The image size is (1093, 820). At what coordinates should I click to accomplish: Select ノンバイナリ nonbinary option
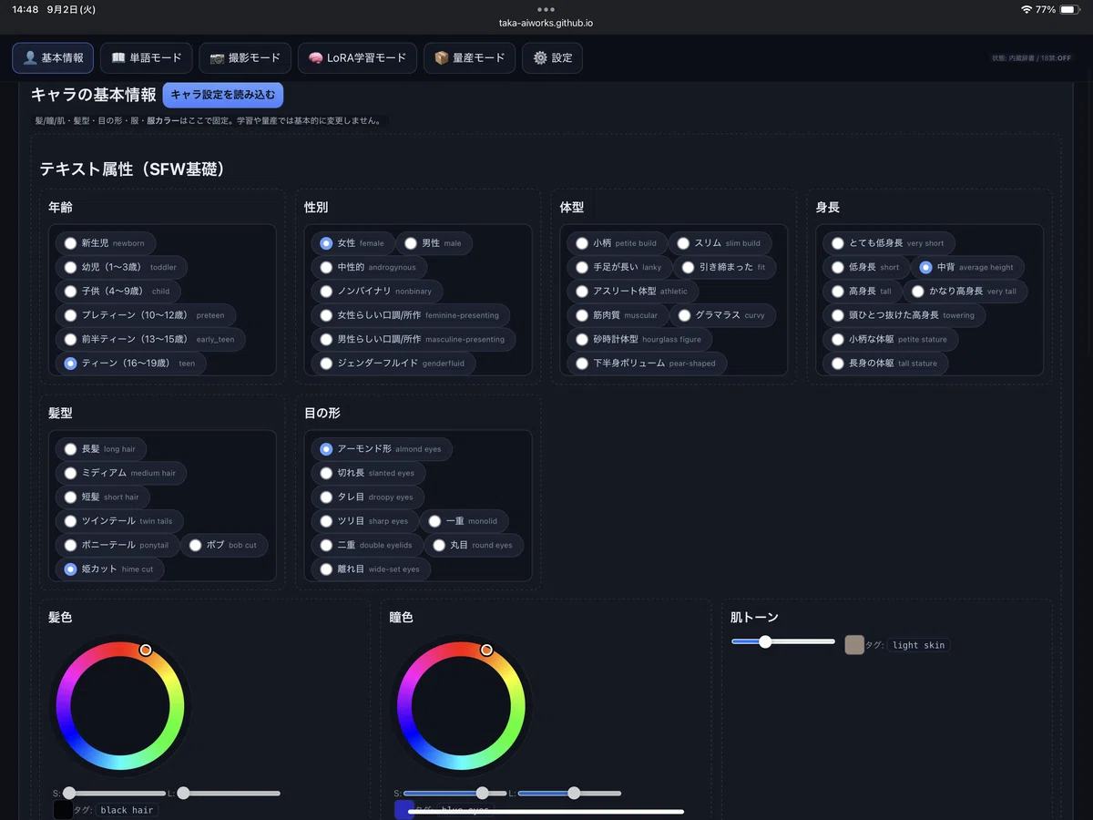click(x=377, y=292)
